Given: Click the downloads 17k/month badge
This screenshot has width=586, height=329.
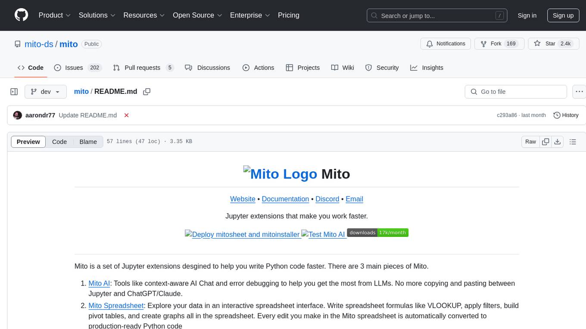Looking at the screenshot, I should tap(377, 233).
